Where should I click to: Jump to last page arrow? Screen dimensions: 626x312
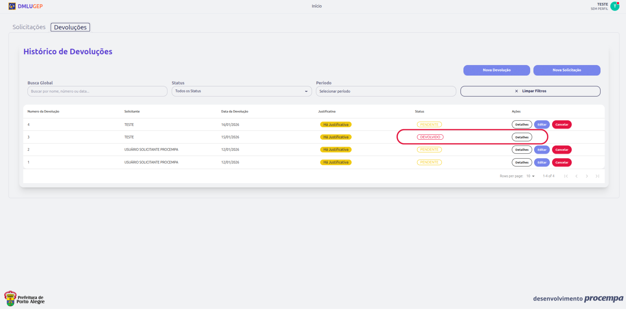click(597, 176)
